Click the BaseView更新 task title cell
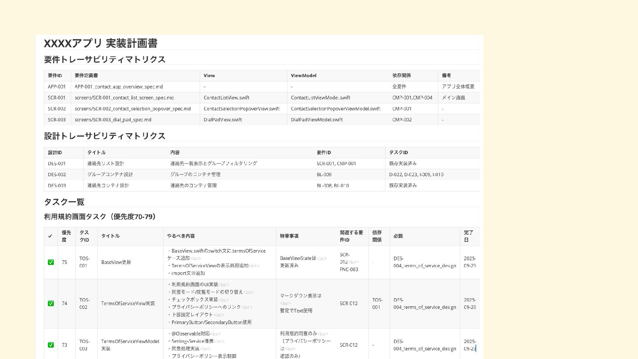Viewport: 638px width, 359px height. coord(116,262)
